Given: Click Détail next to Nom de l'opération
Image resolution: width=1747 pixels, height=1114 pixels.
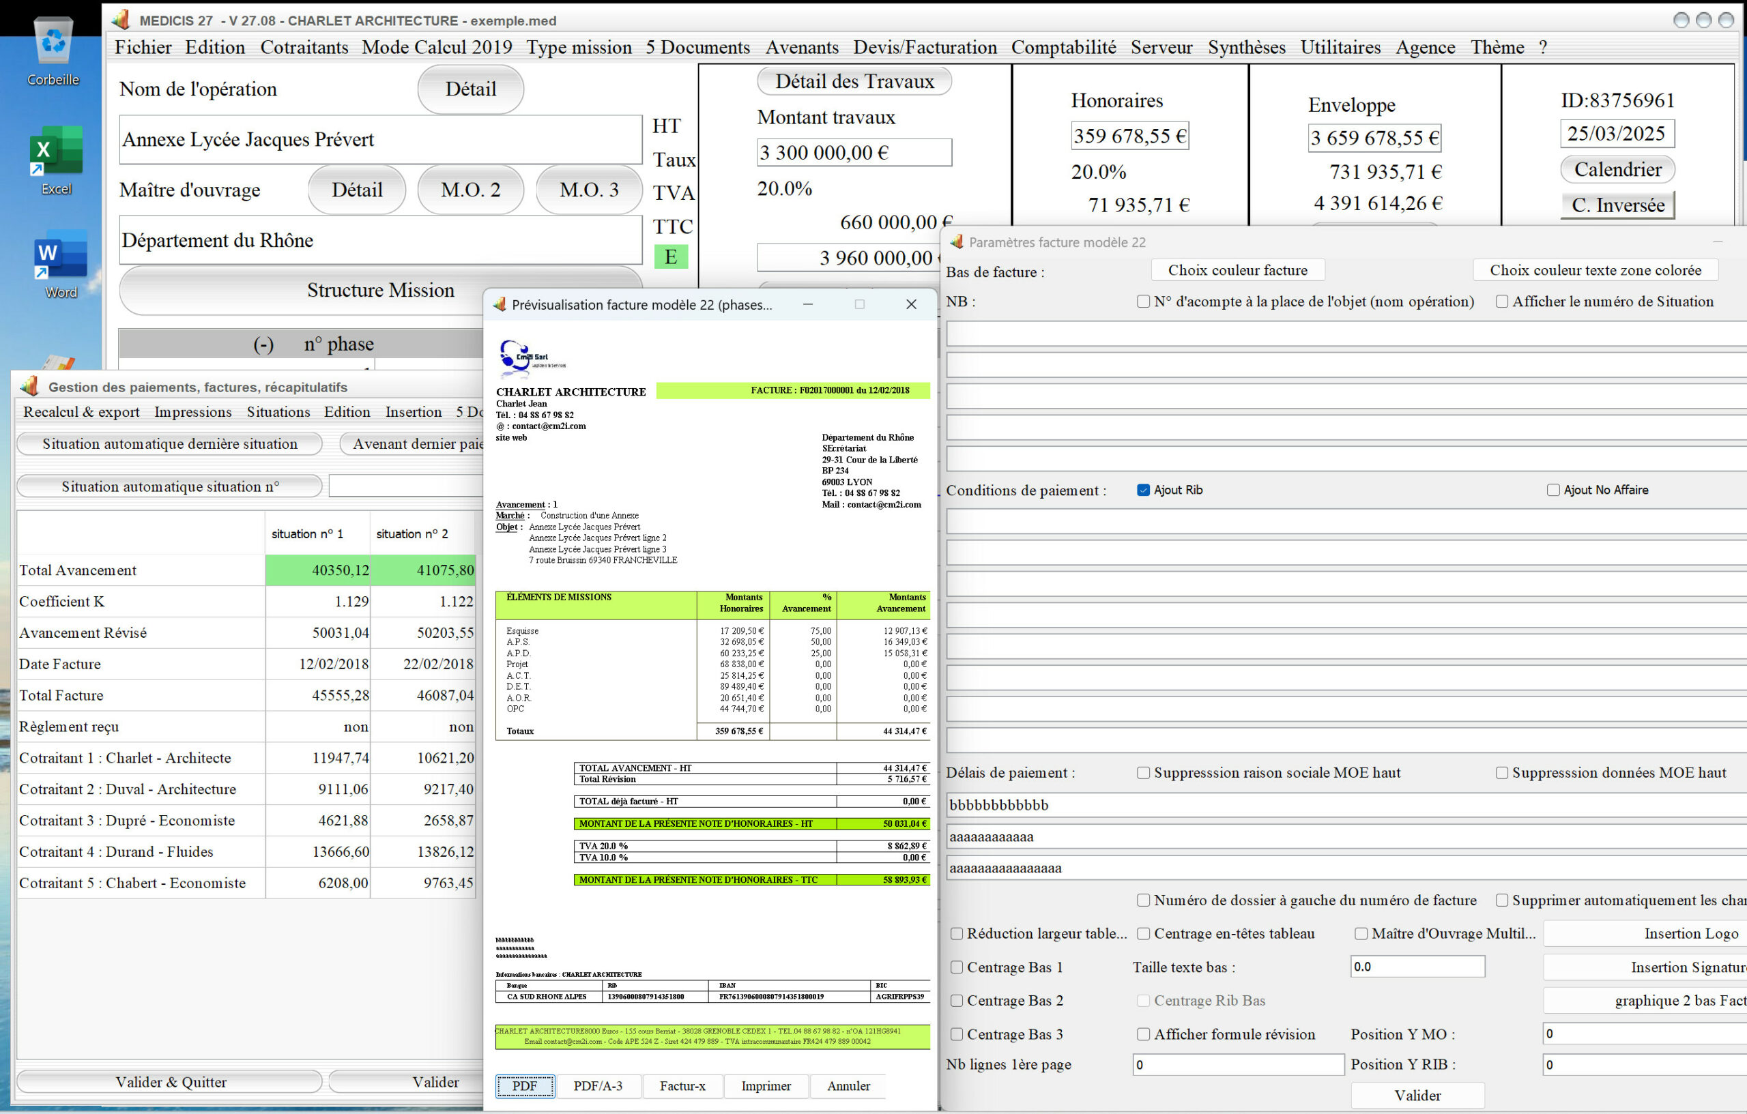Looking at the screenshot, I should 470,89.
